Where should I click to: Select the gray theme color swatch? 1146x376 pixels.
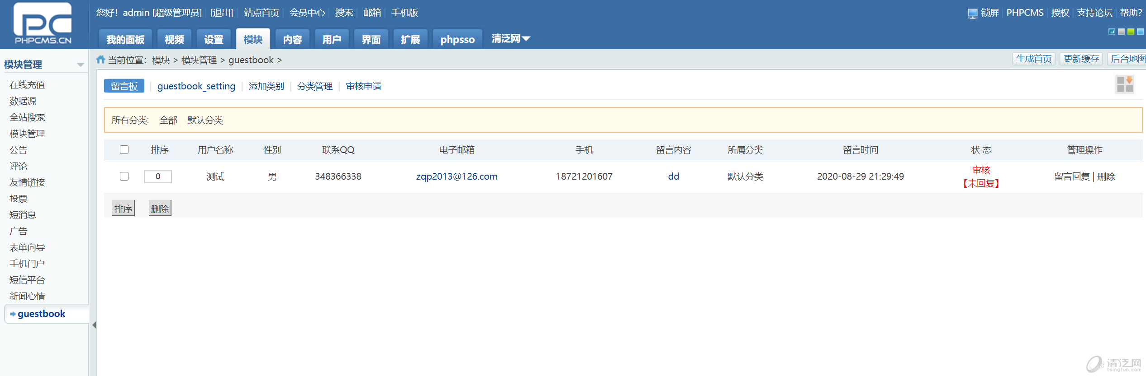coord(1121,32)
